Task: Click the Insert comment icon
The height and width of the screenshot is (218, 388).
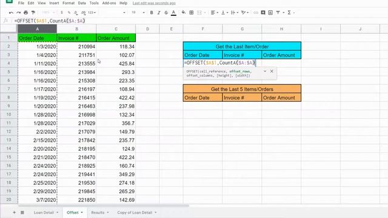Action: click(263, 12)
